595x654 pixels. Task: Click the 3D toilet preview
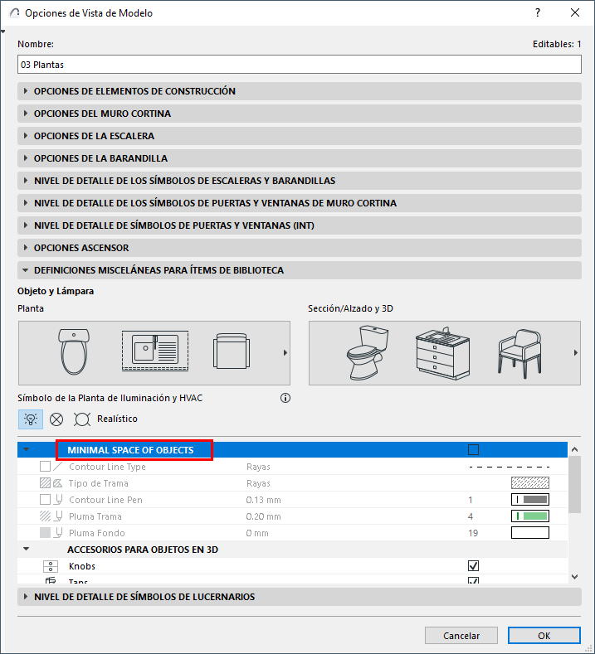pos(367,352)
